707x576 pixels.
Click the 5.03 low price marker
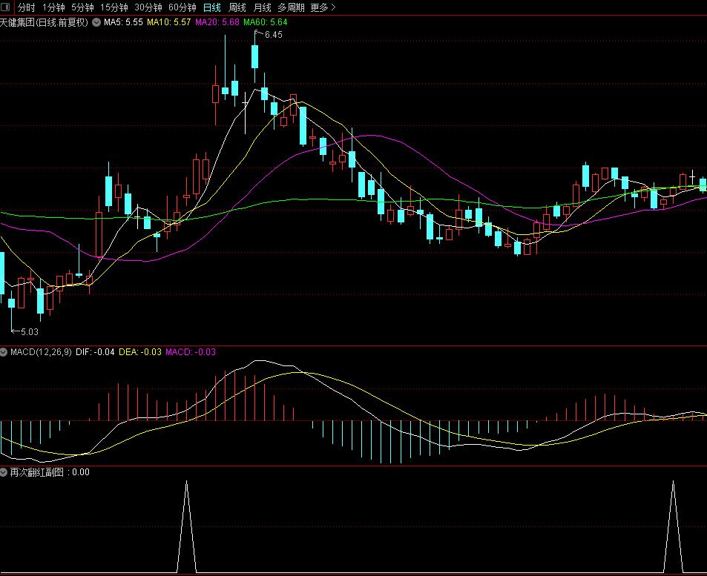click(29, 331)
